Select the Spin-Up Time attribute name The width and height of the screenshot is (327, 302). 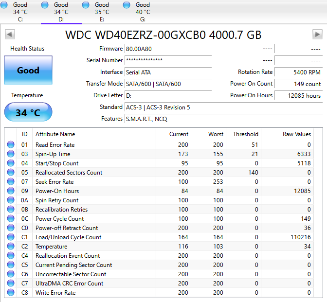click(53, 154)
